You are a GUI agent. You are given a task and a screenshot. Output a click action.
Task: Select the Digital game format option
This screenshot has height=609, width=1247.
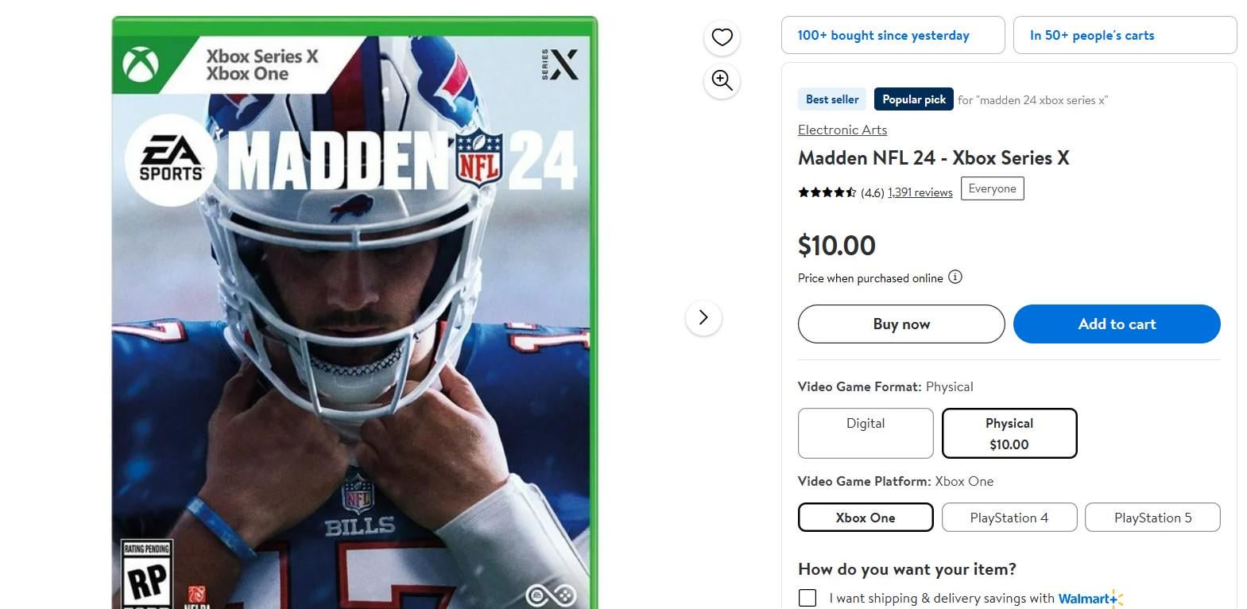866,433
